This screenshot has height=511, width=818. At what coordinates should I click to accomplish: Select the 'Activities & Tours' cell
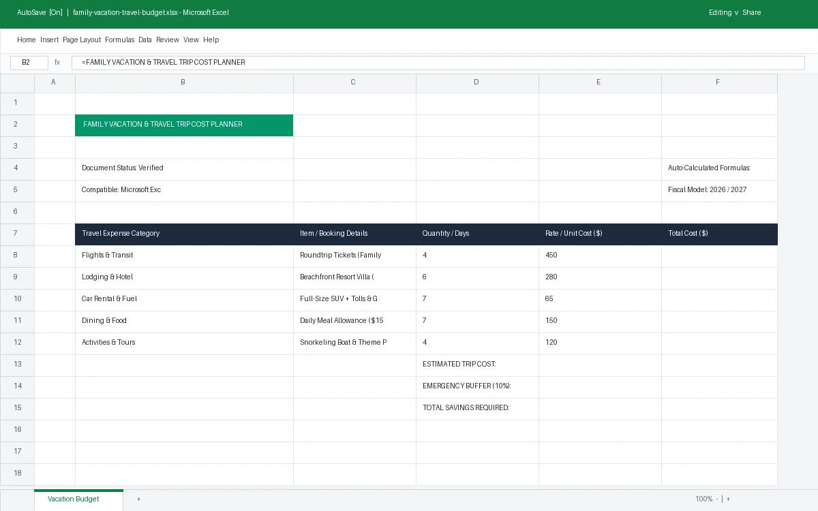184,343
